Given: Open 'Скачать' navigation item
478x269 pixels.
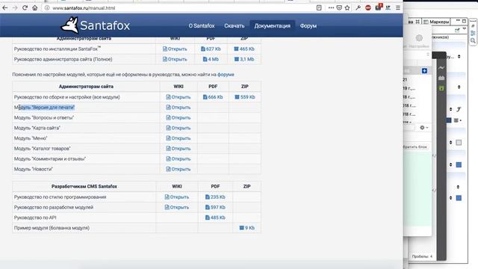Looking at the screenshot, I should 234,26.
